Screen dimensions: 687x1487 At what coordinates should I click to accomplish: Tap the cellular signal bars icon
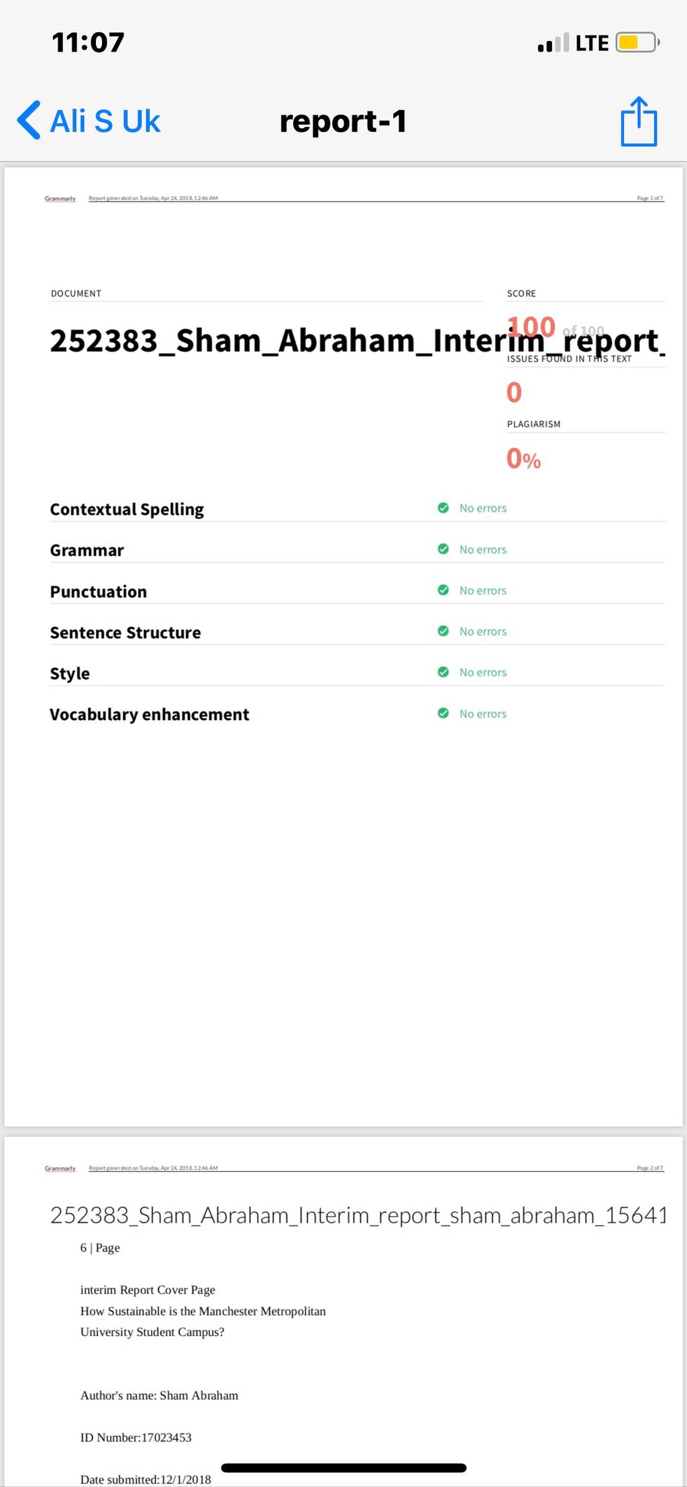coord(553,43)
